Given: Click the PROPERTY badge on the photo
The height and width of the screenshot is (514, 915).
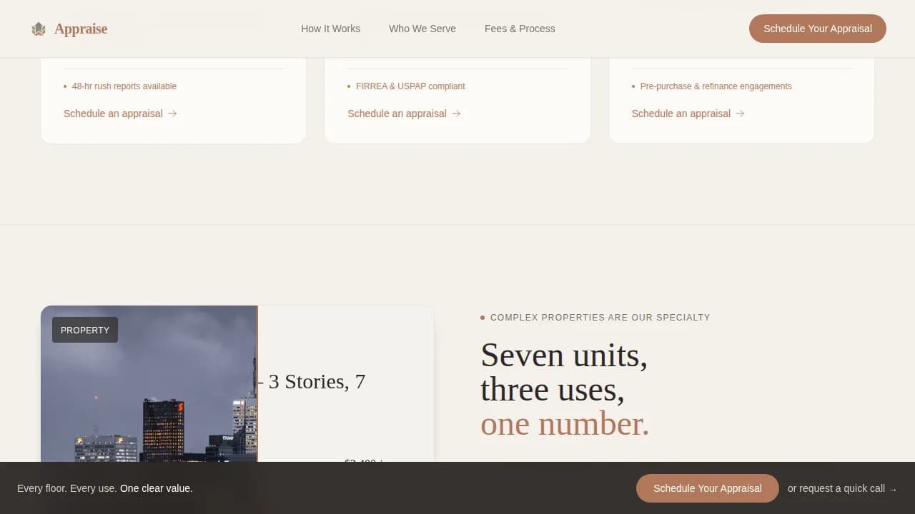Looking at the screenshot, I should 84,330.
